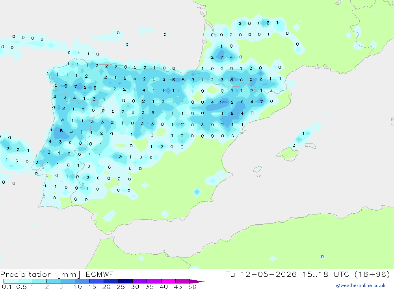Click the '35' legend scale label
This screenshot has height=289, width=394.
pyautogui.click(x=149, y=287)
